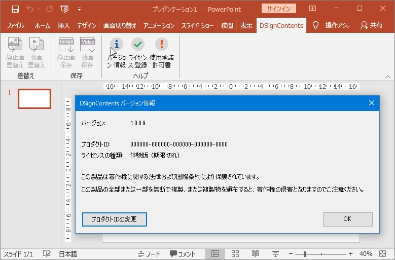Viewport: 395px width, 260px height.
Task: Fit slide to current window icon
Action: [x=382, y=254]
